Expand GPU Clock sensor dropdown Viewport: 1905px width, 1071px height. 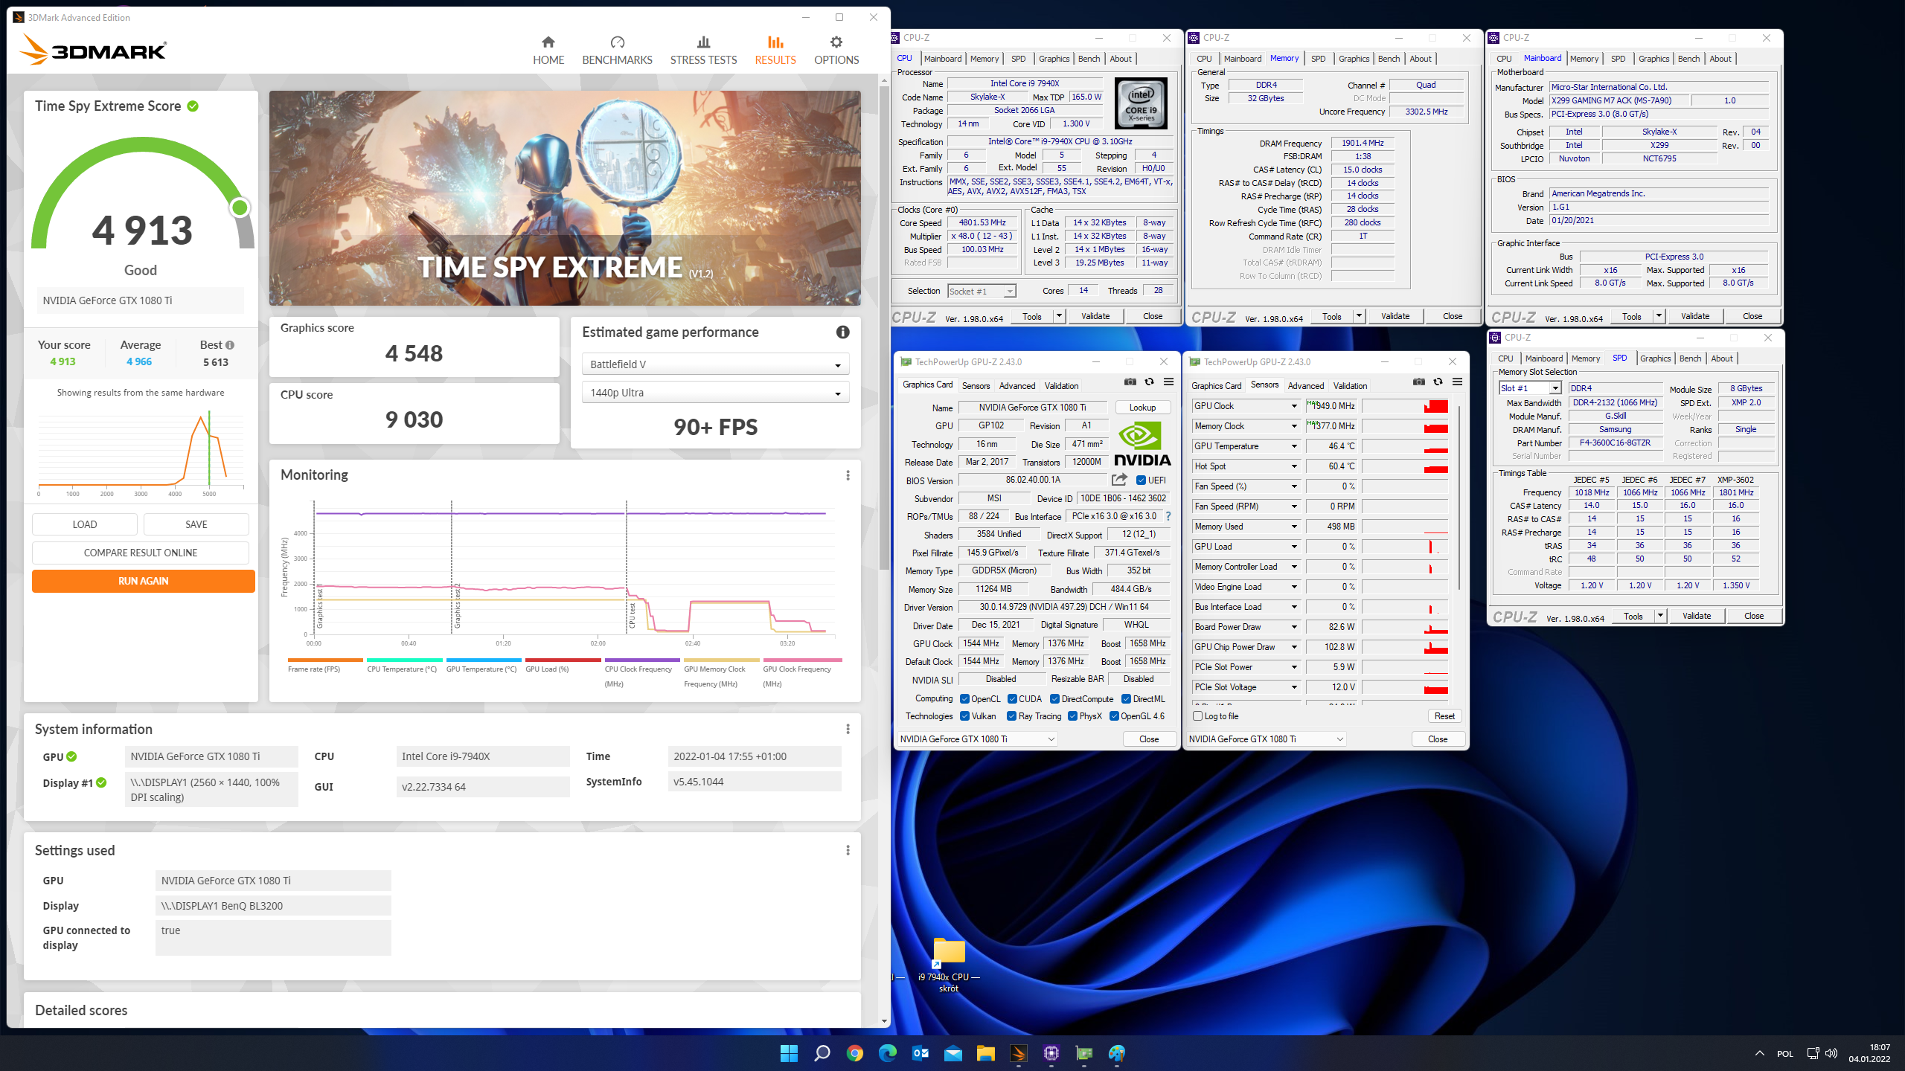tap(1294, 406)
